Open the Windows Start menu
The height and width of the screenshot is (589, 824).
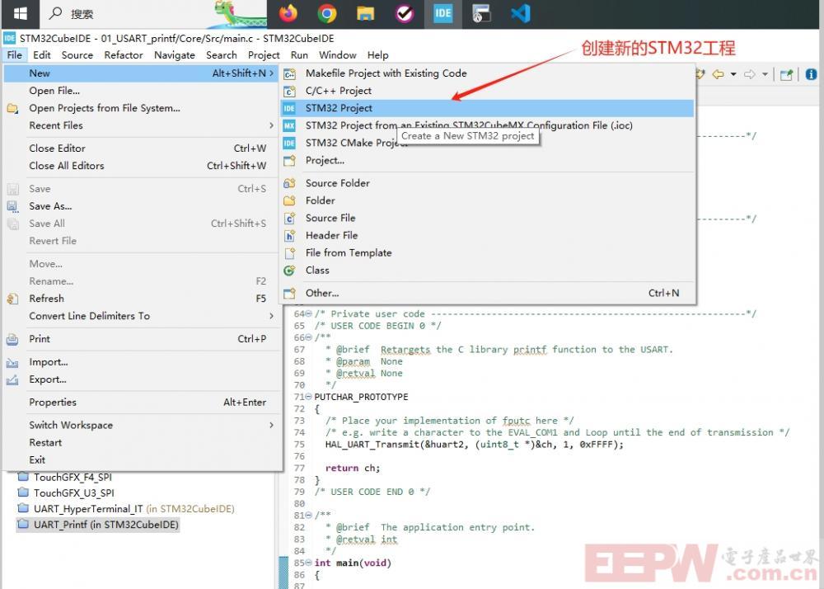coord(20,13)
